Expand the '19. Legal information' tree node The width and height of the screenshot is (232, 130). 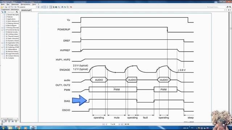(2, 54)
